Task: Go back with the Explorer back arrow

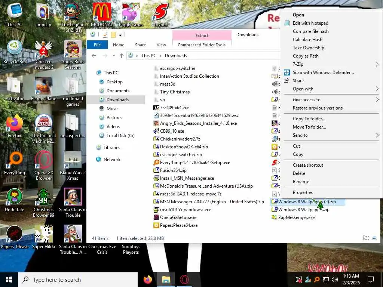Action: 94,56
